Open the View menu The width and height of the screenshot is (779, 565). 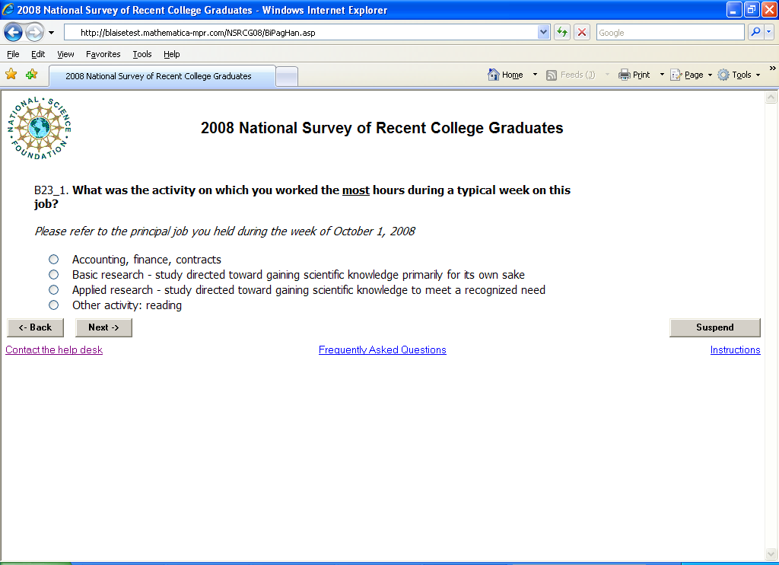(x=65, y=54)
